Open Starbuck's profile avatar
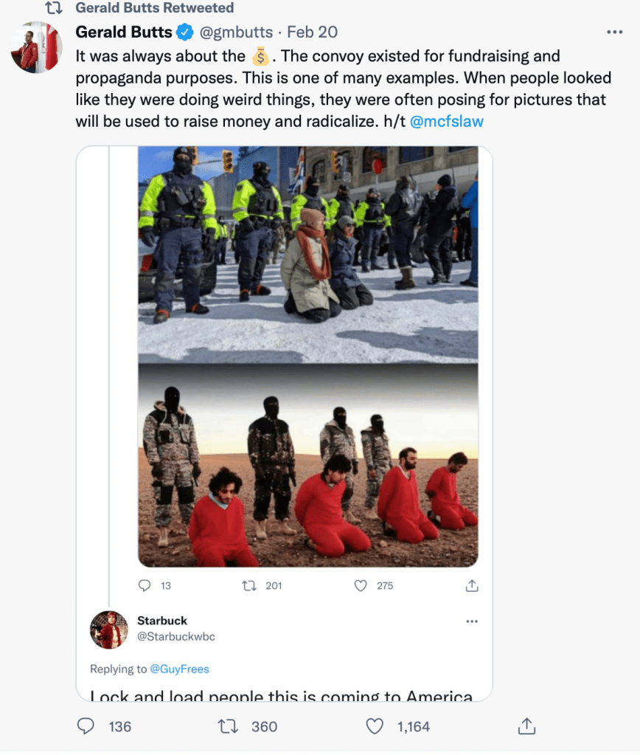 (108, 630)
